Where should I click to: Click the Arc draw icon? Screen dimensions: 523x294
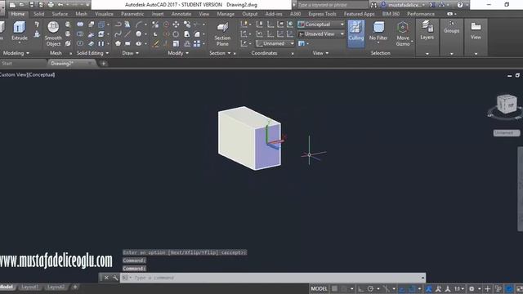click(x=139, y=24)
